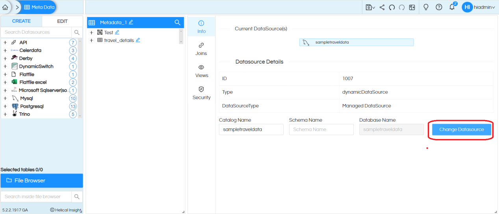Expand the DynamicSwitch datasource group
499x214 pixels.
click(5, 66)
